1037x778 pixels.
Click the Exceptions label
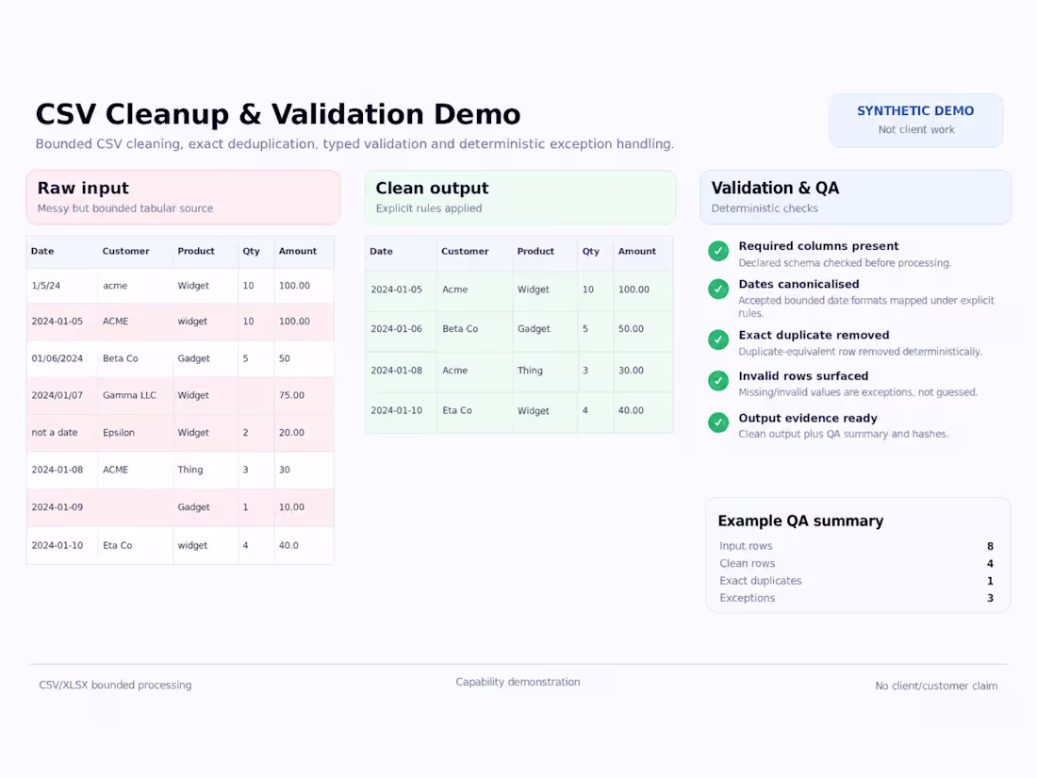pyautogui.click(x=748, y=598)
